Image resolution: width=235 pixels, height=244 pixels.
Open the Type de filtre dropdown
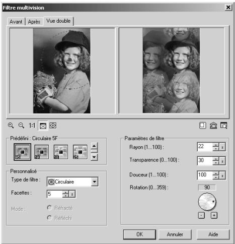click(95, 181)
